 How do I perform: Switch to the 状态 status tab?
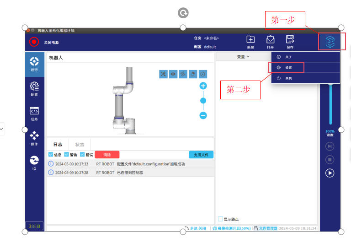[x=80, y=144]
